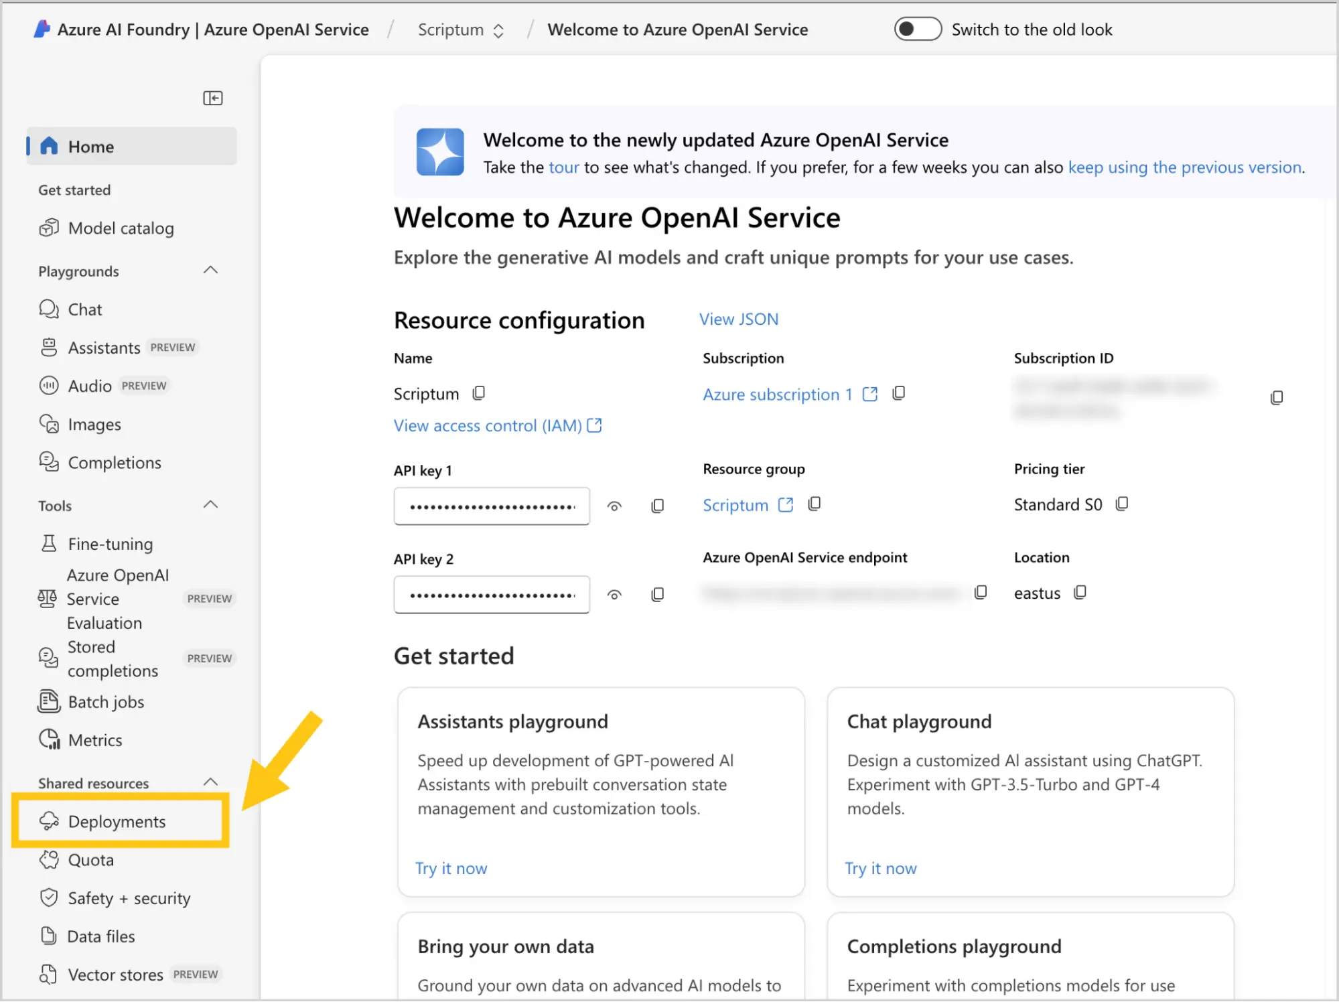Viewport: 1339px width, 1002px height.
Task: Click the API key 2 field
Action: [x=492, y=594]
